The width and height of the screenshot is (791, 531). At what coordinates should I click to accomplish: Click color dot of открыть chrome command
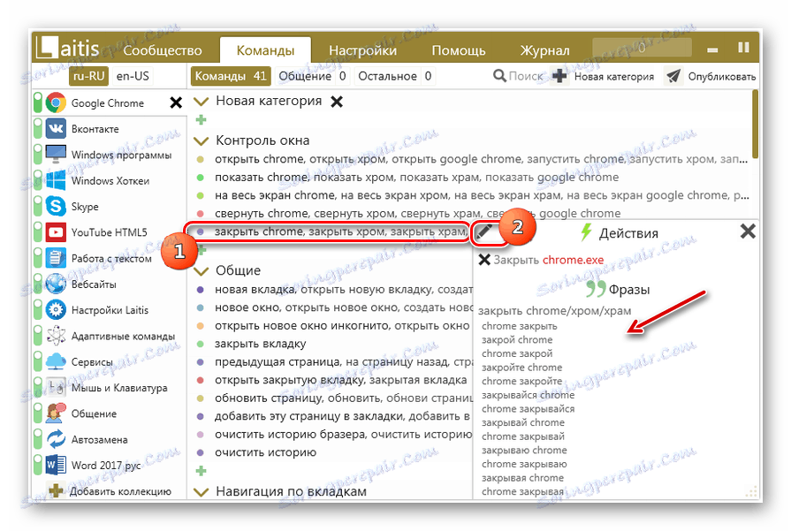201,159
